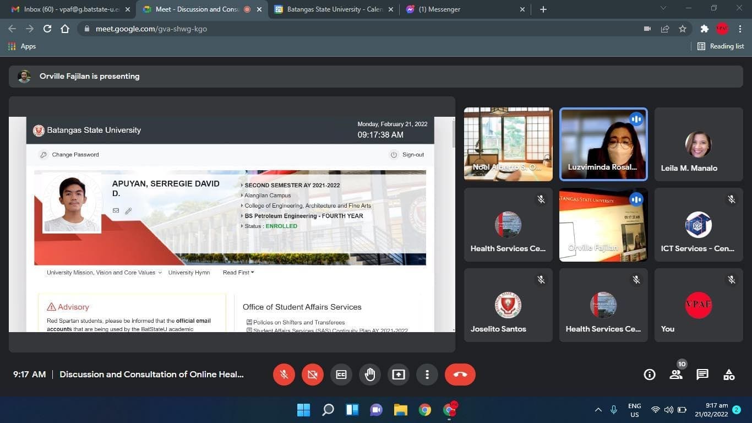The height and width of the screenshot is (423, 752).
Task: Open a new browser tab
Action: pyautogui.click(x=543, y=9)
